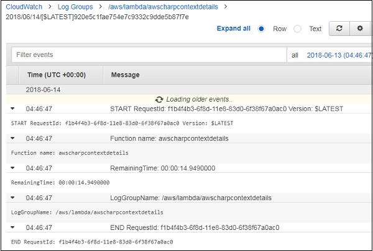Screen dimensions: 373x251
Task: Select the Text display radio button
Action: click(297, 29)
